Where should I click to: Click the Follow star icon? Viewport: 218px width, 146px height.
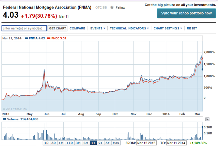point(112,8)
